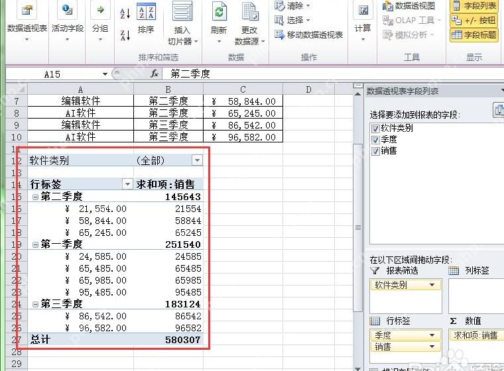This screenshot has height=371, width=504.
Task: Select the 求和项:销售 header cell
Action: pos(168,184)
